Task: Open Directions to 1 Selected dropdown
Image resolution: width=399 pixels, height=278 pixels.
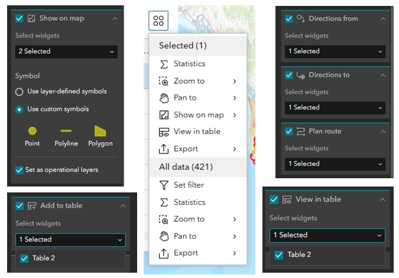Action: tap(335, 108)
